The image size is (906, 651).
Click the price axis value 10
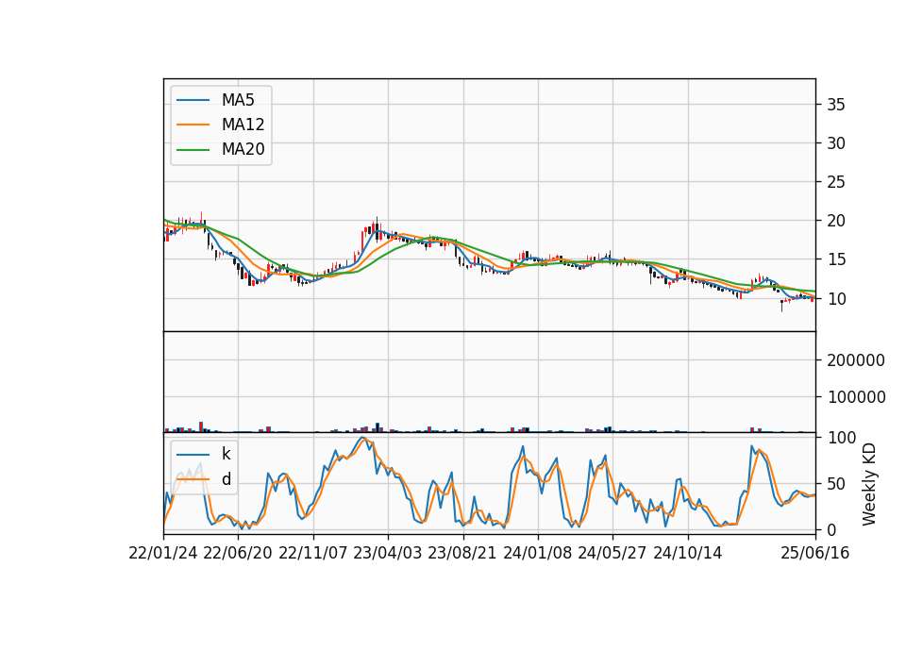(x=836, y=299)
